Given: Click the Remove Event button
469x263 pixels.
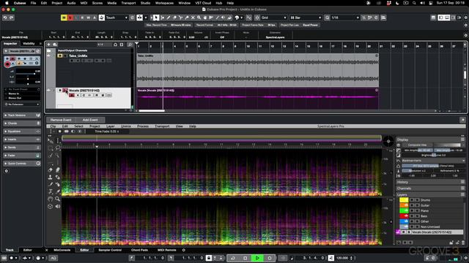Looking at the screenshot, I should (x=61, y=120).
